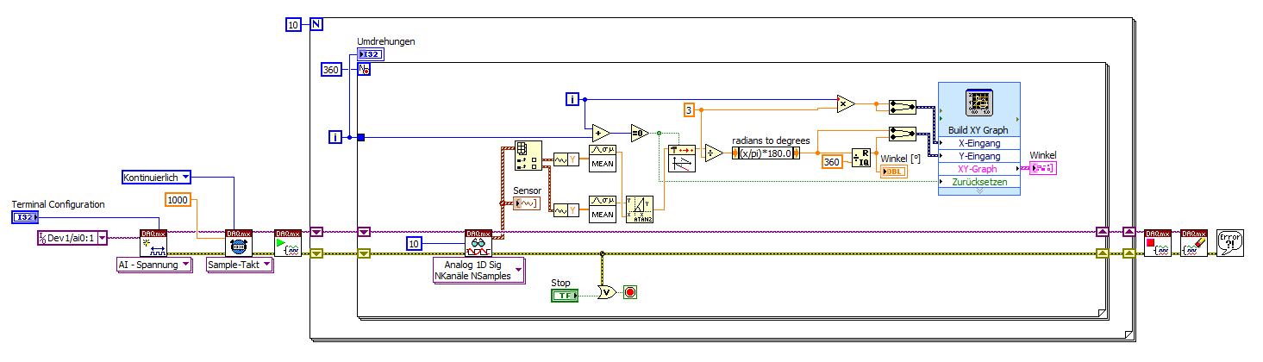Select the error handler VI icon
1263x362 pixels.
click(1230, 243)
